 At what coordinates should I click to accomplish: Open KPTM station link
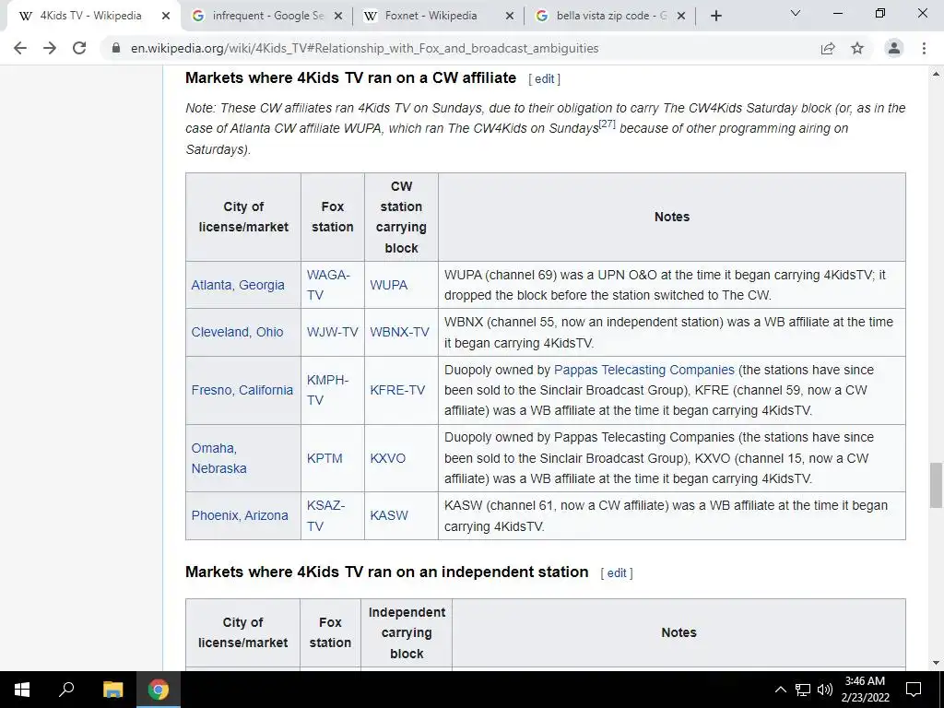click(324, 458)
